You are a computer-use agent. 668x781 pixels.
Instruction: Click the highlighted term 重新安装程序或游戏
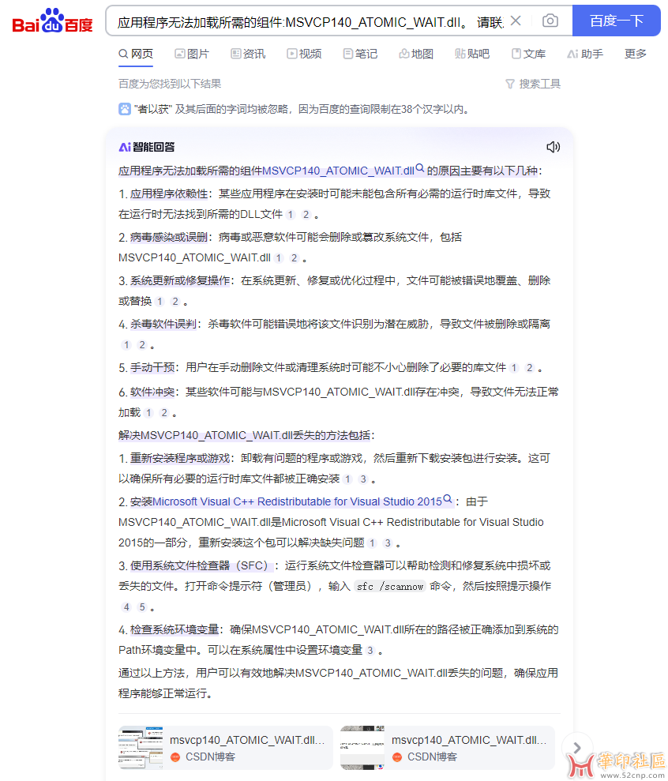180,458
